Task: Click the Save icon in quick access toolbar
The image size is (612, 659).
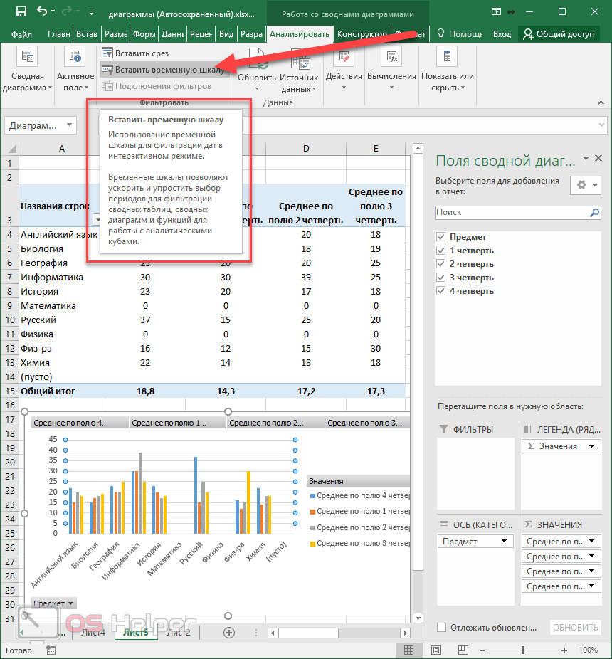Action: coord(21,12)
